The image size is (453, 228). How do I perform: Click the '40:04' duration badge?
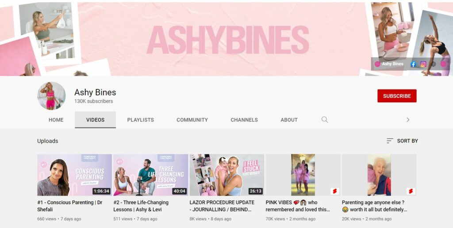pos(179,191)
